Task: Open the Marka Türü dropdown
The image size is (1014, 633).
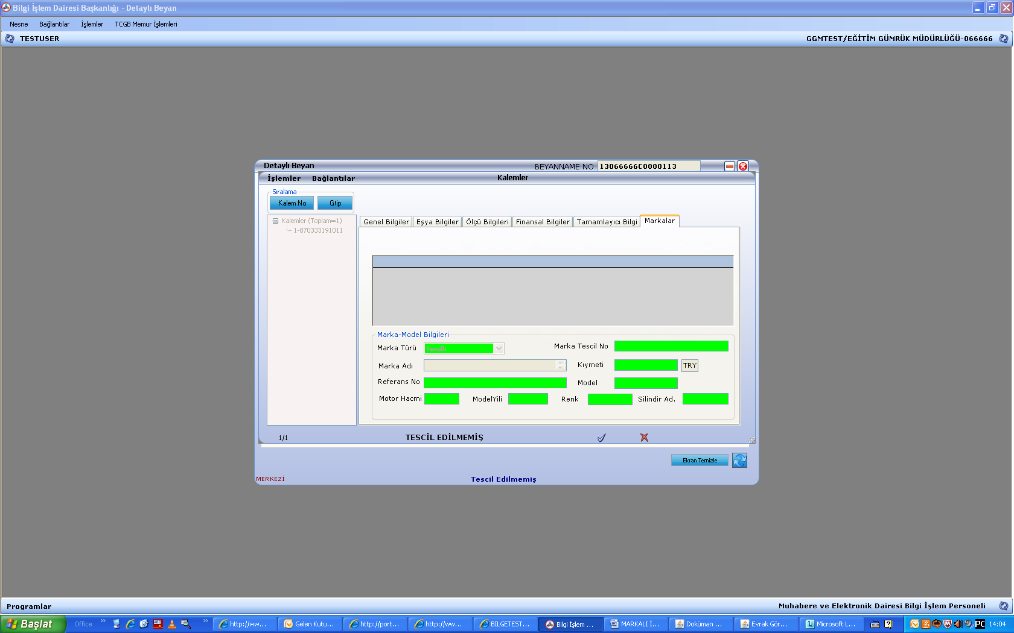Action: tap(499, 348)
